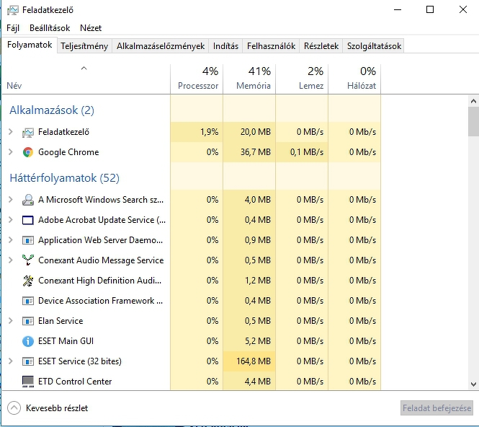Open the Fájl menu
This screenshot has height=427, width=479.
13,28
